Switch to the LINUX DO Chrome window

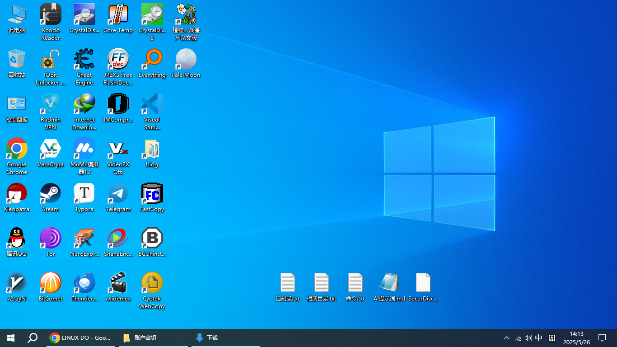[81, 338]
